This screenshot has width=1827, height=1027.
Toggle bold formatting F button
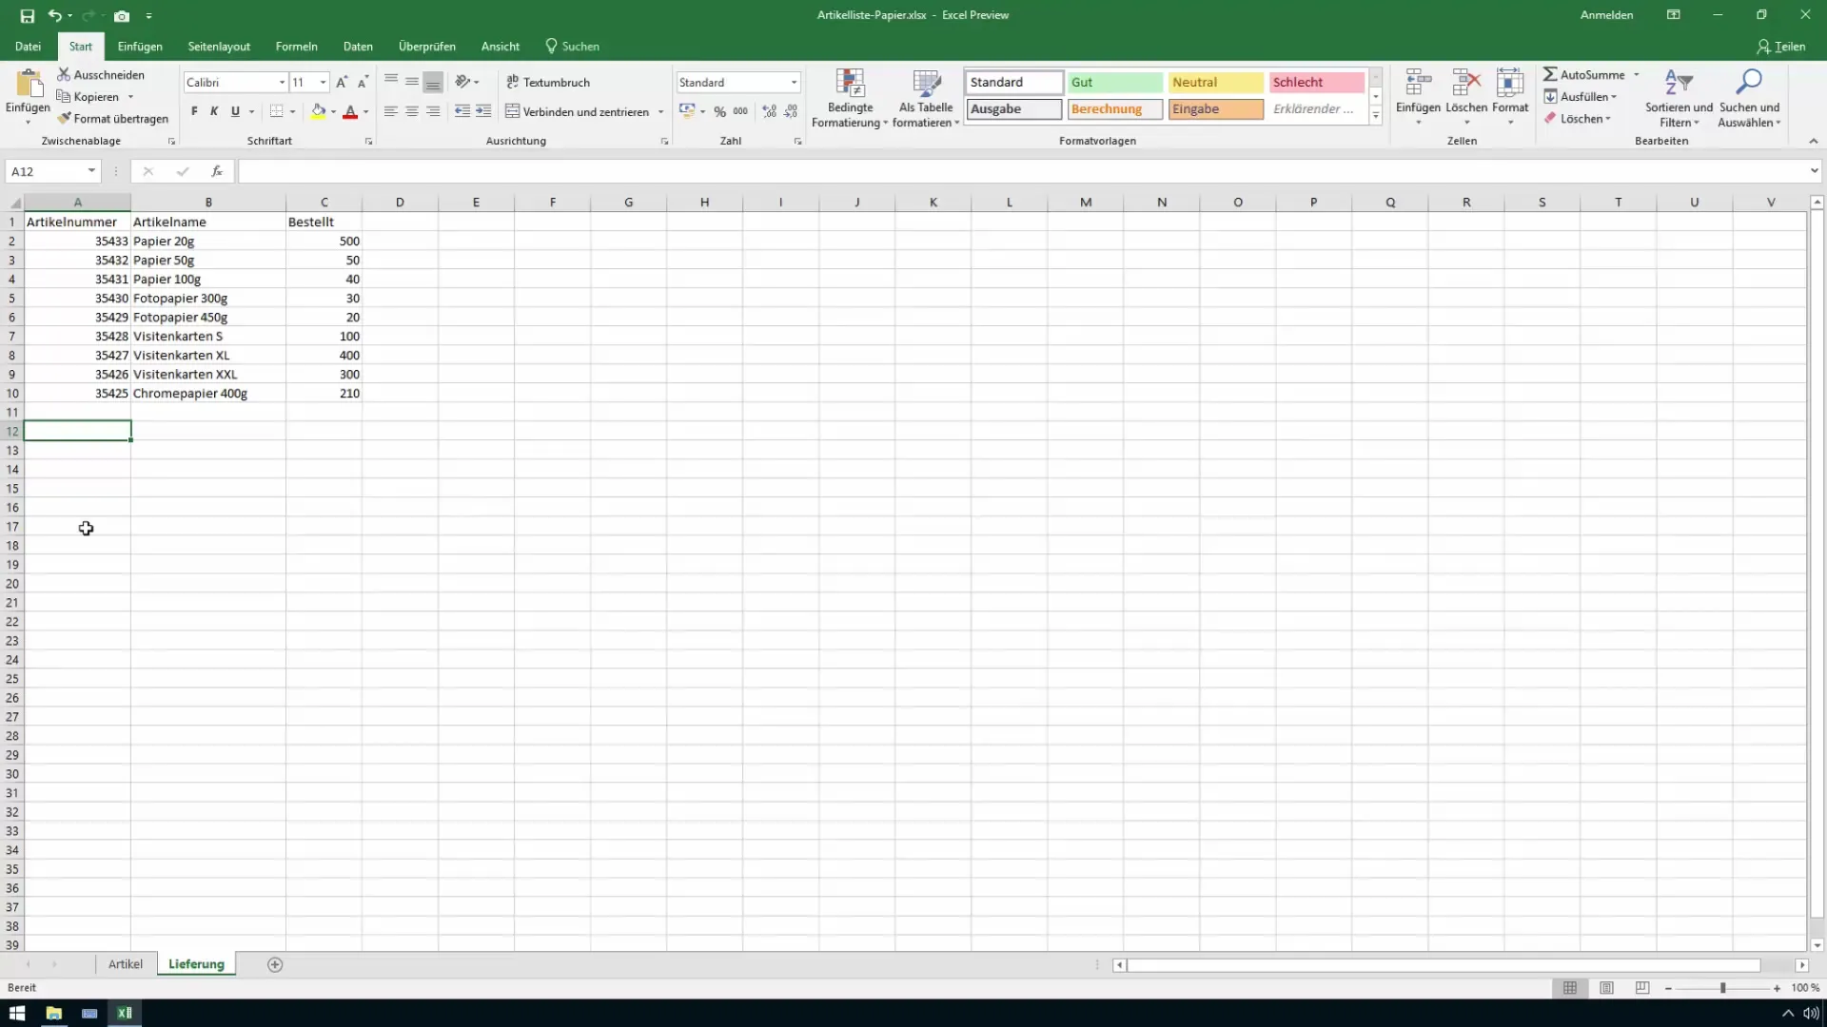pyautogui.click(x=194, y=111)
